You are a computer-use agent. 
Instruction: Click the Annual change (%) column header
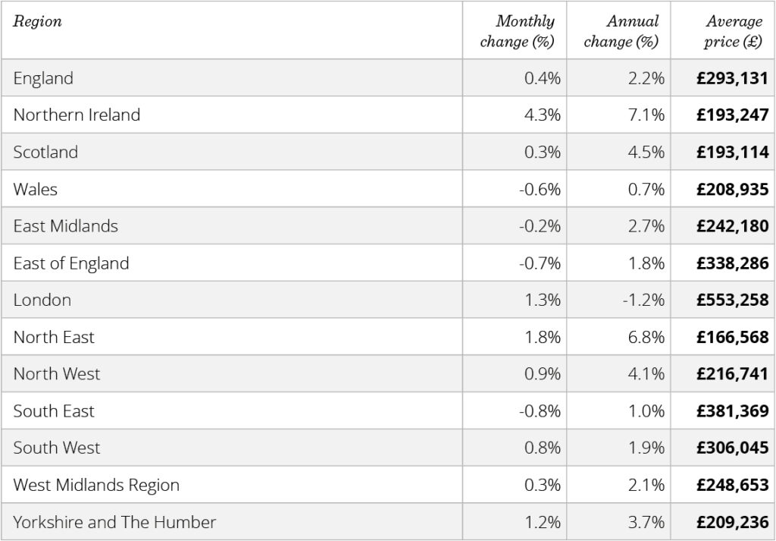tap(621, 31)
